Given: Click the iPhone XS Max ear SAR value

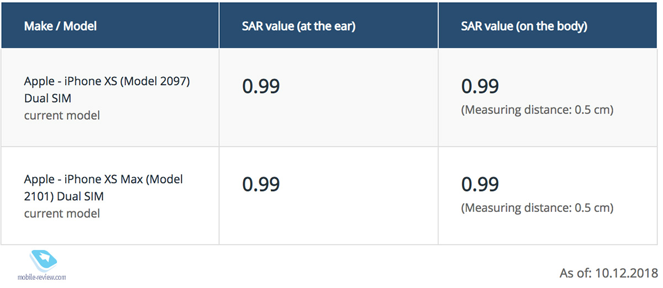Looking at the screenshot, I should [x=261, y=184].
